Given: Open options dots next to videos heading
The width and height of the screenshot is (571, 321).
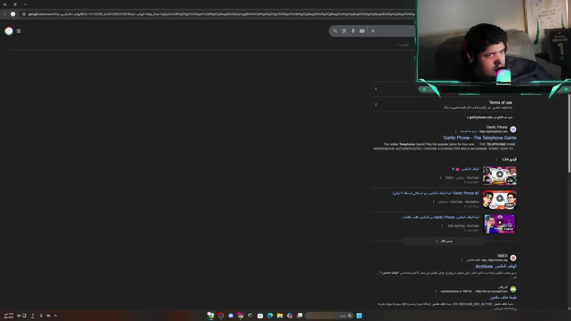Looking at the screenshot, I should tap(496, 159).
